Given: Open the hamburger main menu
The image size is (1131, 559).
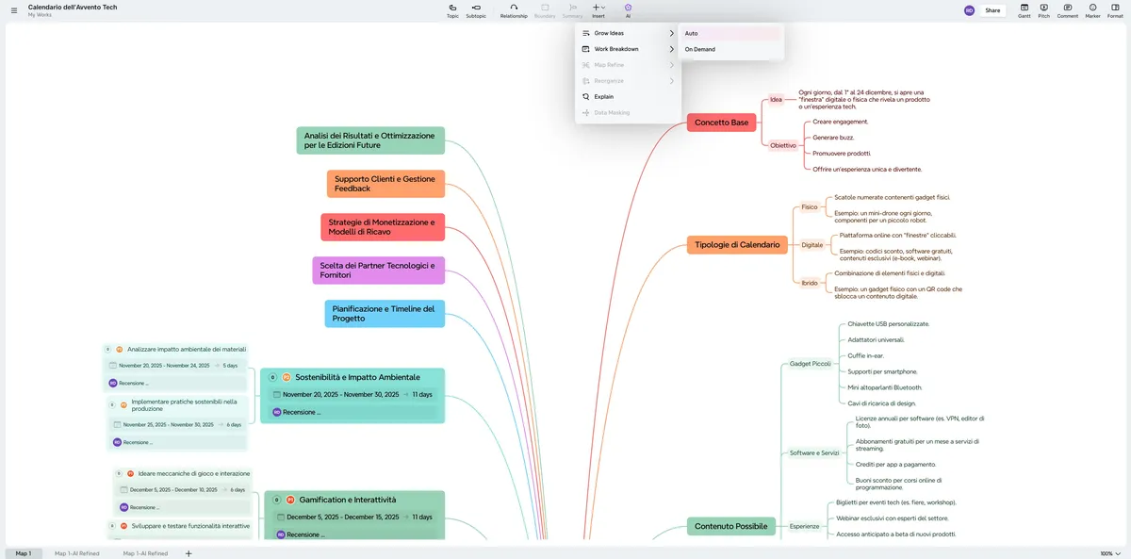Looking at the screenshot, I should (x=13, y=10).
